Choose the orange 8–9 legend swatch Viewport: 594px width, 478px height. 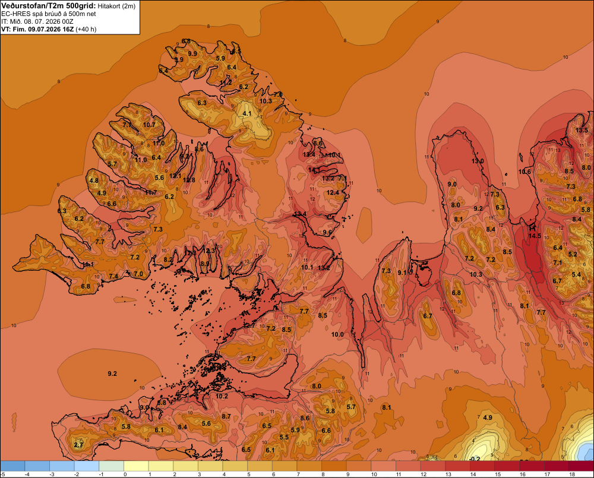click(334, 466)
